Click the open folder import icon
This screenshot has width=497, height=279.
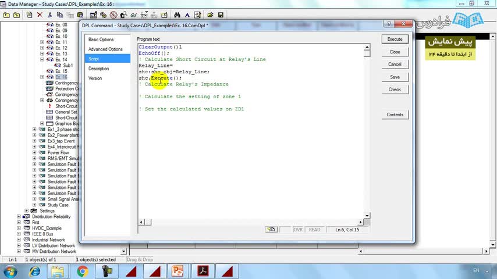211,15
